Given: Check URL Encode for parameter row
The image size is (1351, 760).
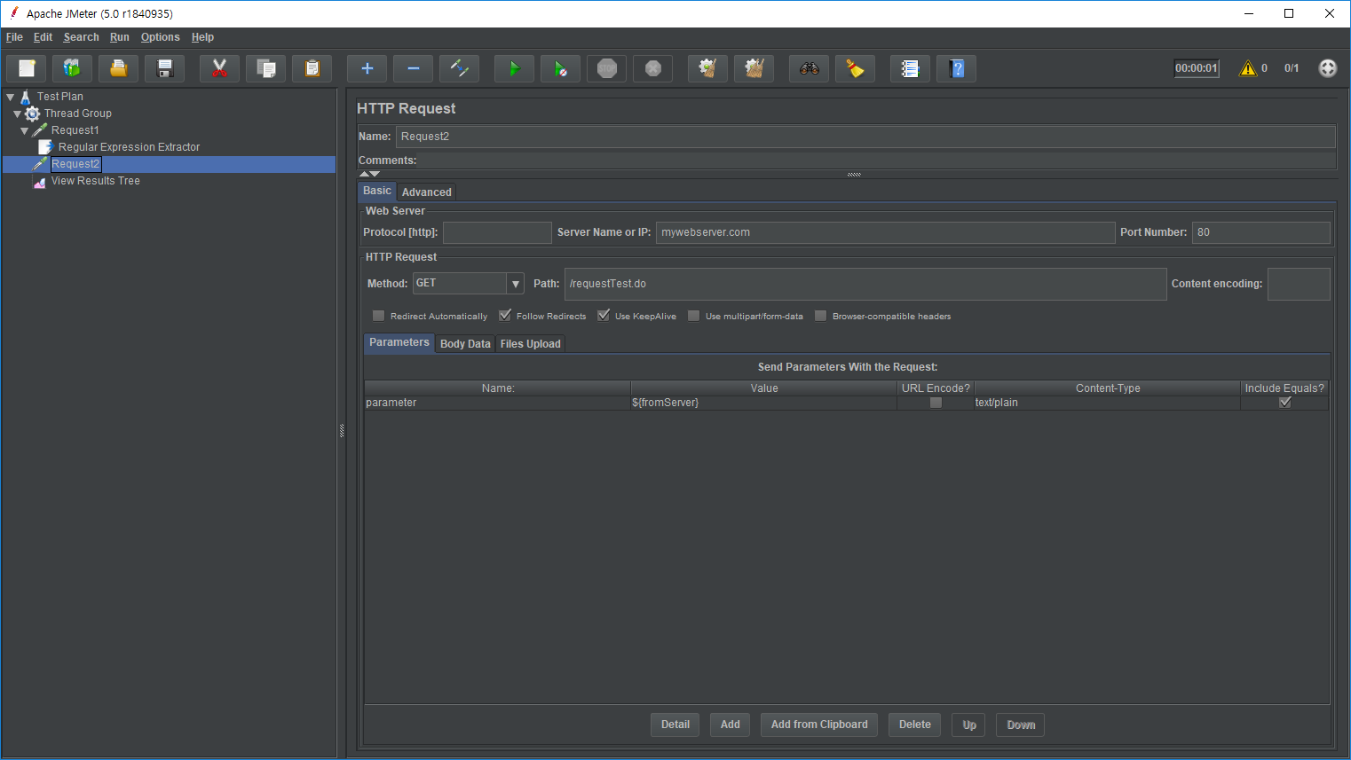Looking at the screenshot, I should click(936, 403).
